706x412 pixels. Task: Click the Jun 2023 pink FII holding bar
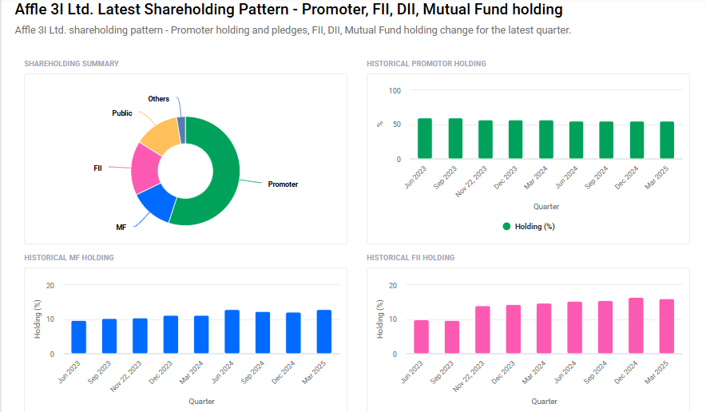(422, 337)
